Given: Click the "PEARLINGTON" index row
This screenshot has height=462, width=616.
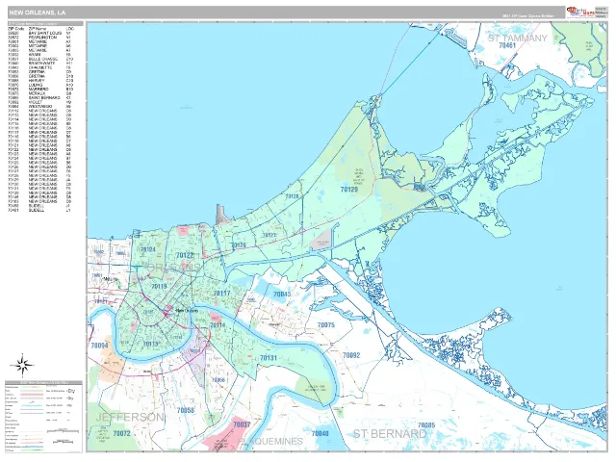Looking at the screenshot, I should pyautogui.click(x=40, y=38).
